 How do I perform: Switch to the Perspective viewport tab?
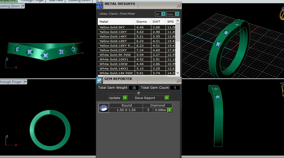[x=8, y=1]
